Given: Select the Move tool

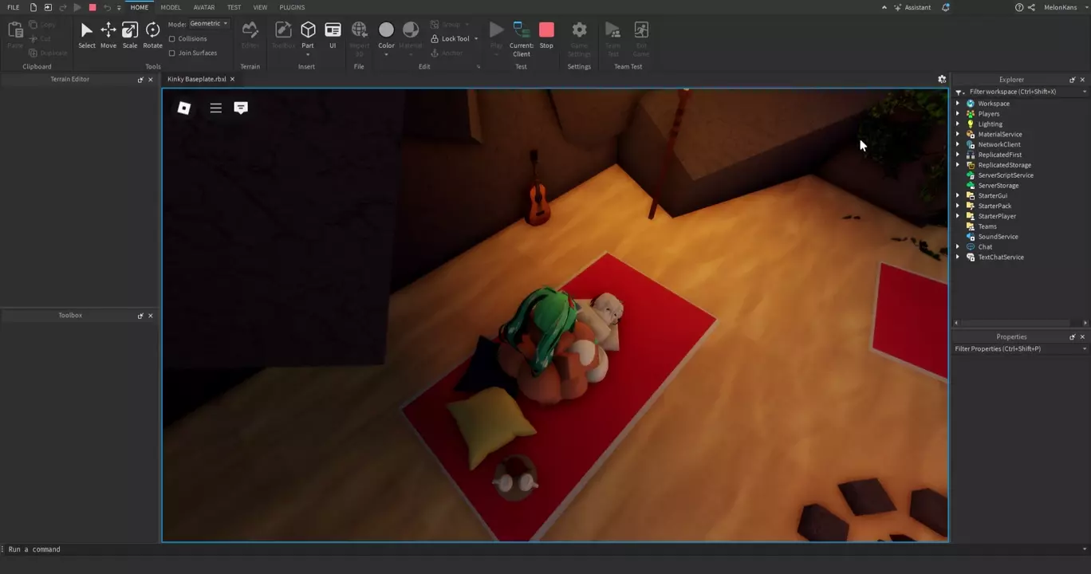Looking at the screenshot, I should click(108, 34).
